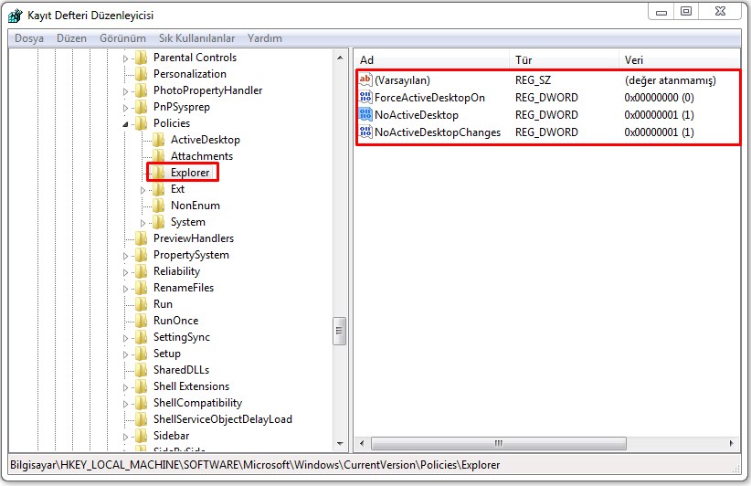Click the values pane horizontal scrollbar thumb
The image size is (751, 486).
point(498,443)
